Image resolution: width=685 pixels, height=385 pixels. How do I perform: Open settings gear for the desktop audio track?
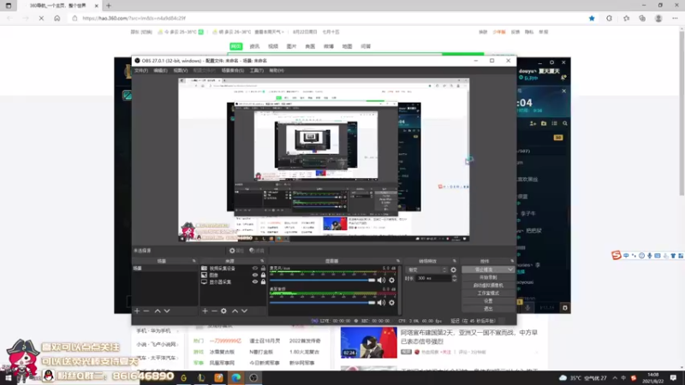tap(392, 303)
